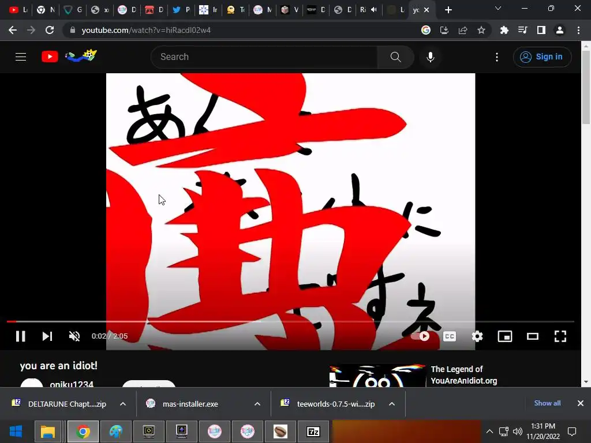
Task: Enable theater mode
Action: click(533, 336)
